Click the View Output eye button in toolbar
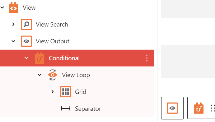Viewport: 215px width, 122px height. point(172,108)
